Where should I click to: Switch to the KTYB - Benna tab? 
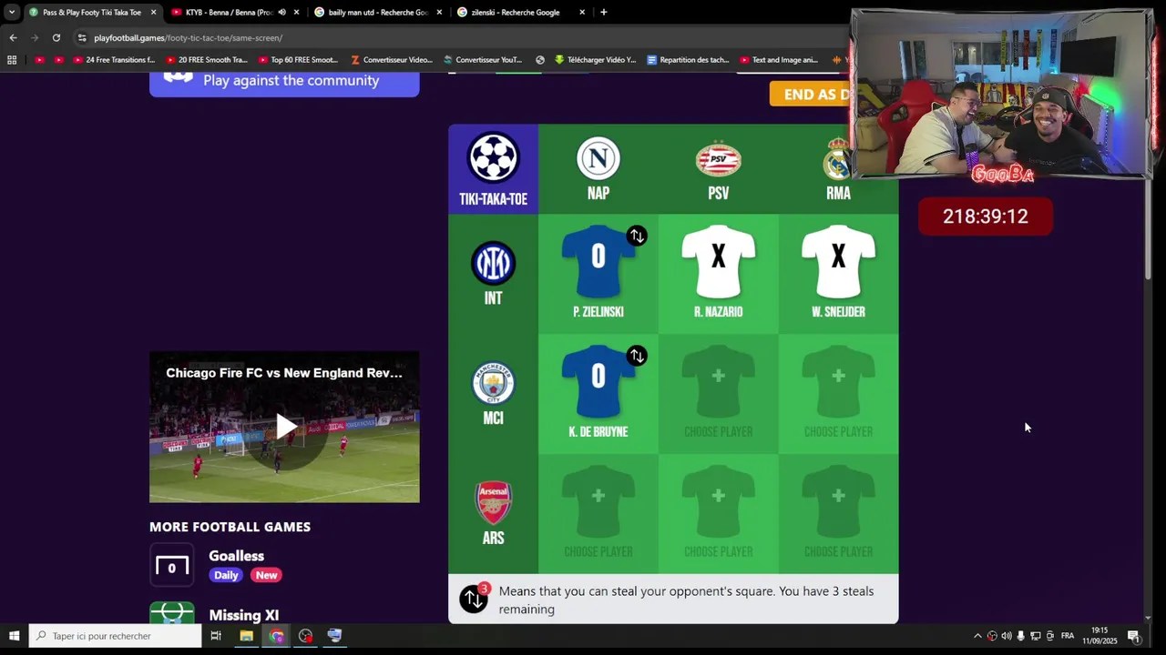229,13
